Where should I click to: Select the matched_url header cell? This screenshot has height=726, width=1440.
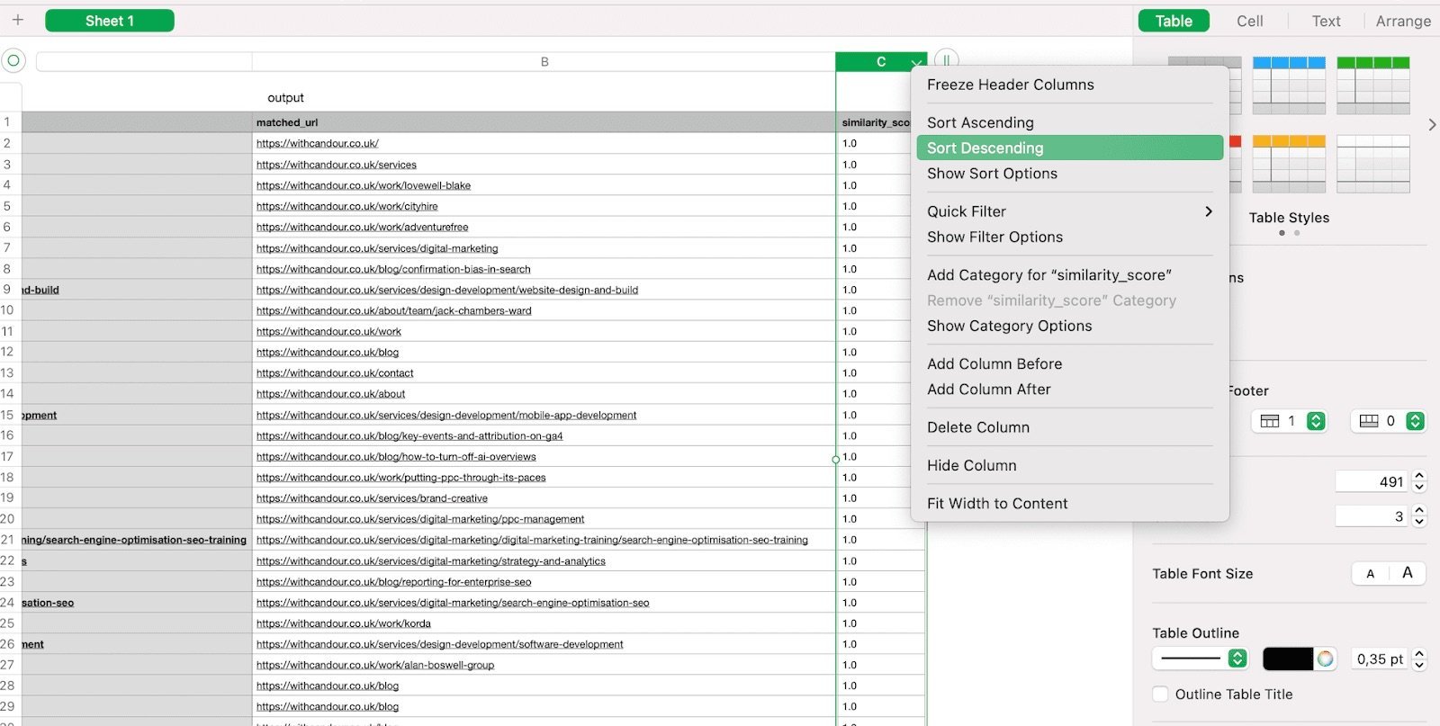tap(544, 122)
